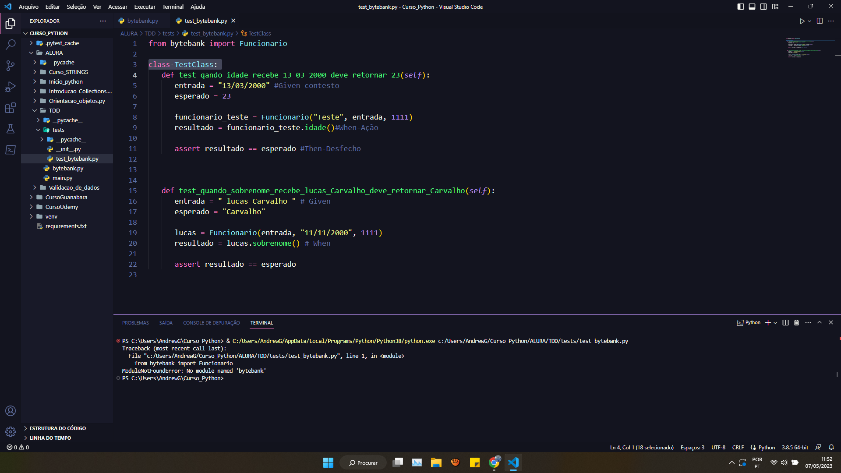Click the feedback icon in status bar
This screenshot has height=473, width=841.
[818, 448]
